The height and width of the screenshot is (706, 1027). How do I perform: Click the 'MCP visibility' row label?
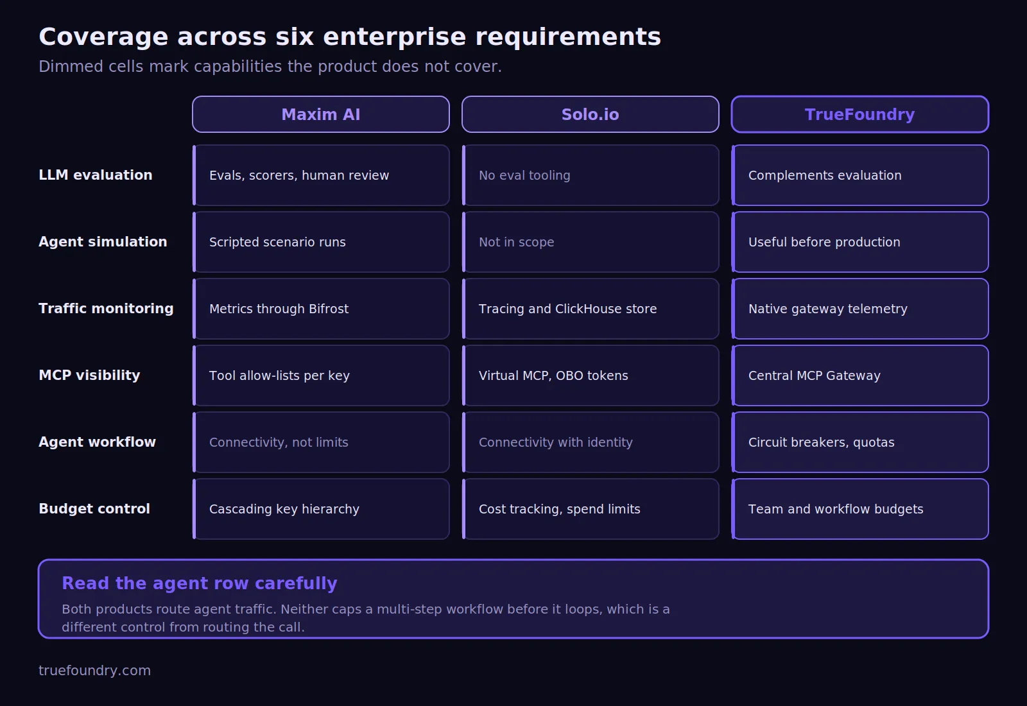89,375
